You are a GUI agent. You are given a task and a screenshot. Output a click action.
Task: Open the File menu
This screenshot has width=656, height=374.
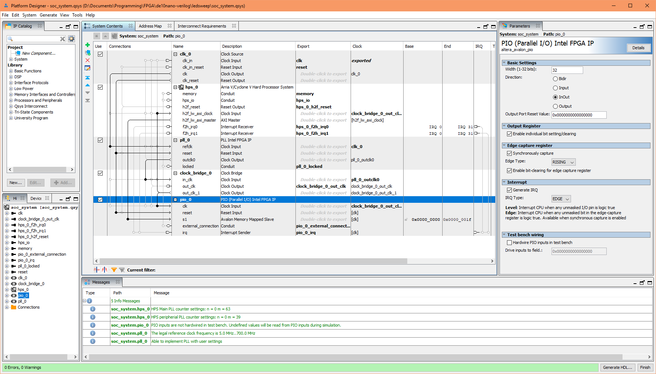tap(5, 15)
